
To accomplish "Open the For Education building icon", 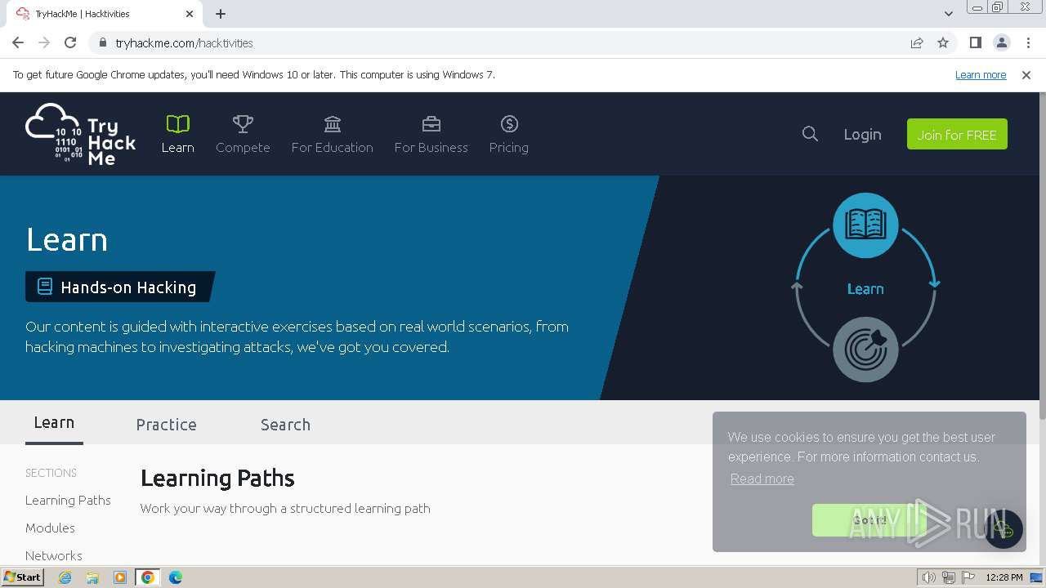I will click(332, 124).
